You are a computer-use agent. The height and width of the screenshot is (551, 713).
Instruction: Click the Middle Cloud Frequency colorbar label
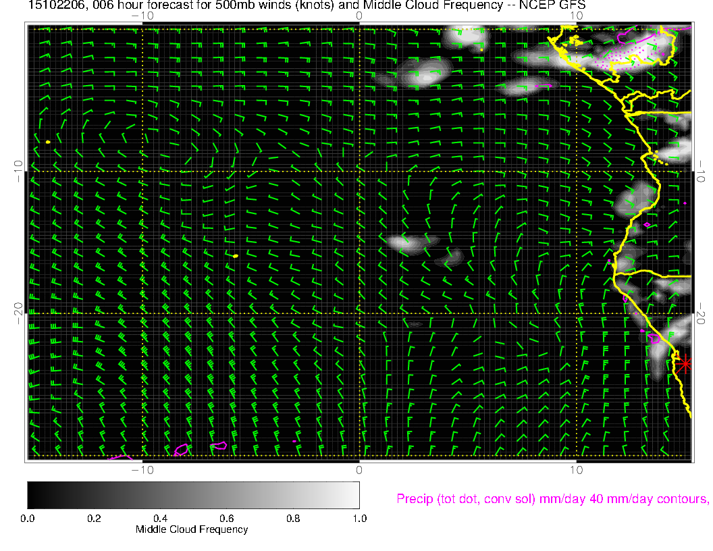192,529
